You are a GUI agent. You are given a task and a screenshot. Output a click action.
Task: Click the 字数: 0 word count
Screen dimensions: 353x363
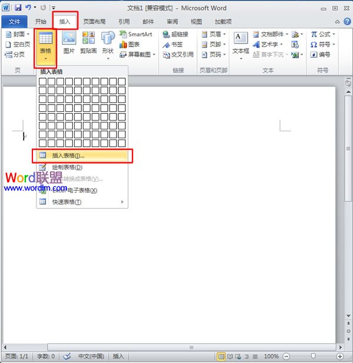pyautogui.click(x=46, y=356)
